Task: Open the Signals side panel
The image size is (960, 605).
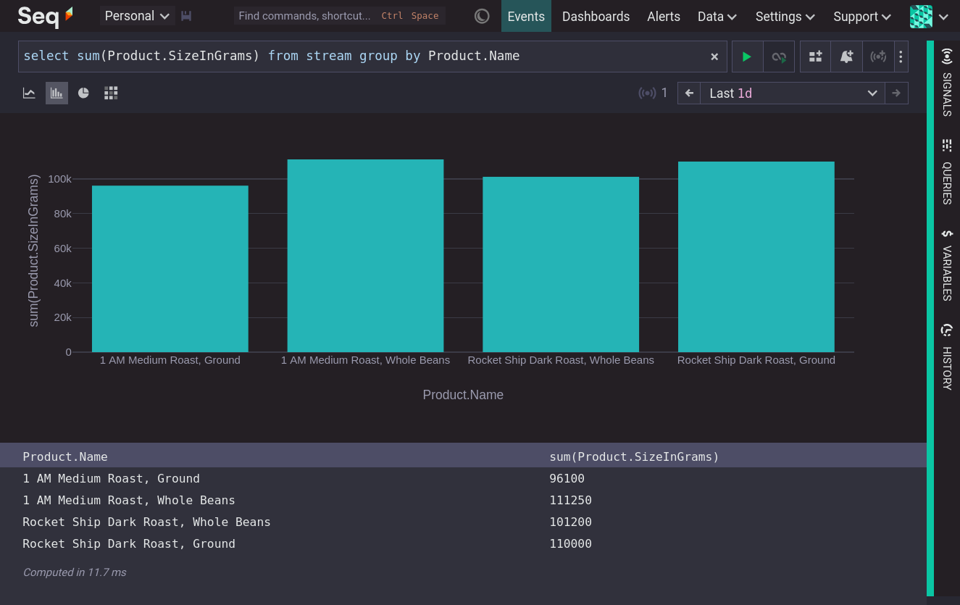Action: pos(947,83)
